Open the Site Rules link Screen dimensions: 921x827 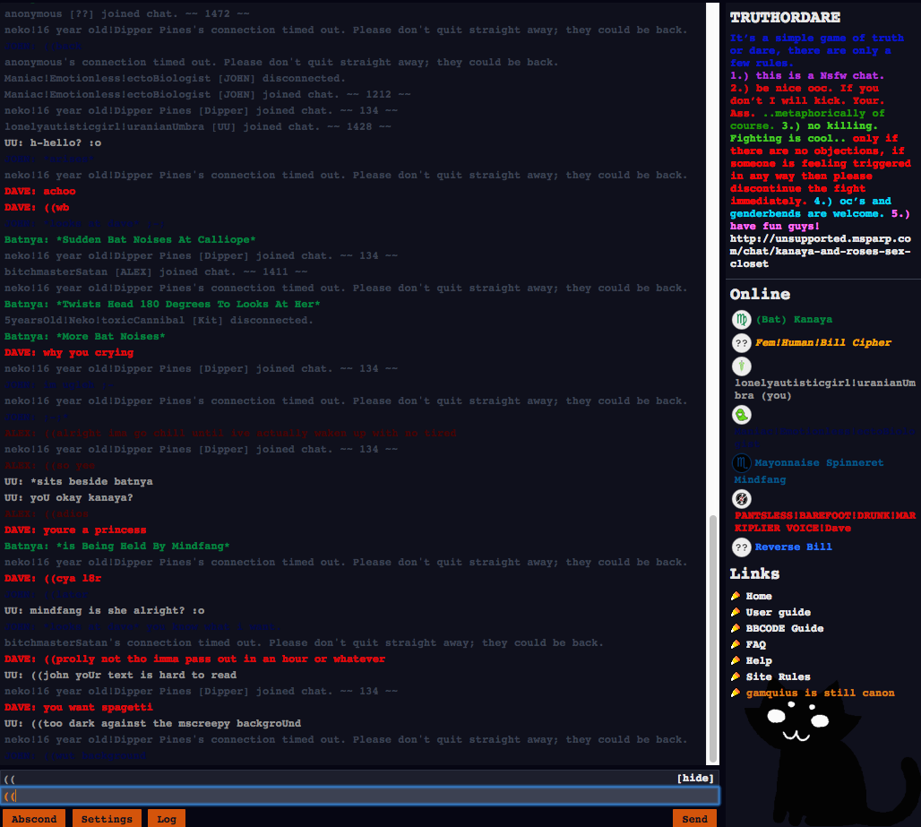778,676
